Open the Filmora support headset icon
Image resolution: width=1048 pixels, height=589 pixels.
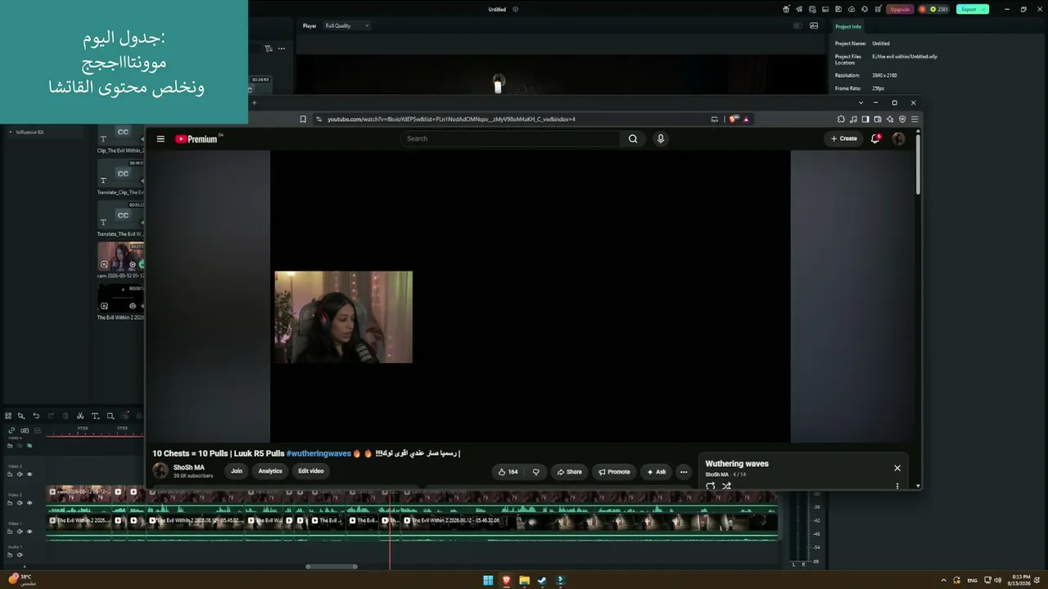[x=865, y=9]
